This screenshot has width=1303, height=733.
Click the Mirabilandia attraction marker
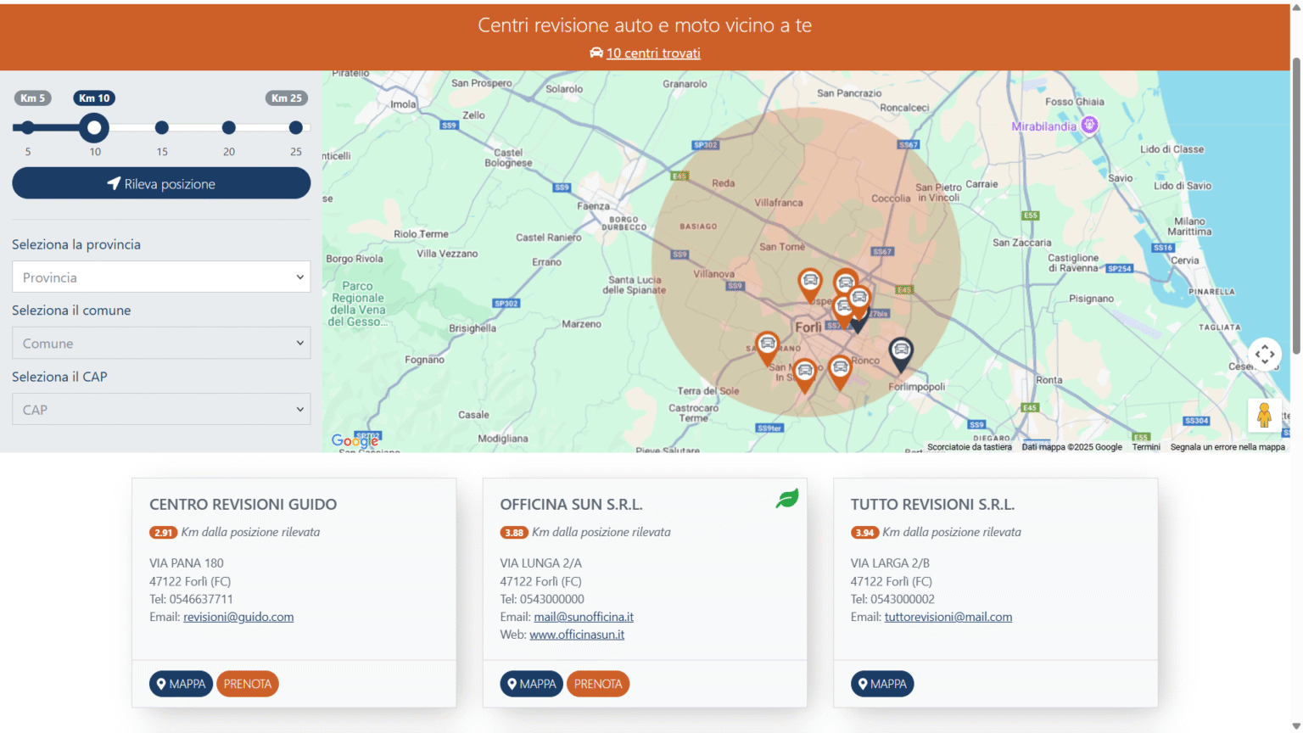point(1089,126)
